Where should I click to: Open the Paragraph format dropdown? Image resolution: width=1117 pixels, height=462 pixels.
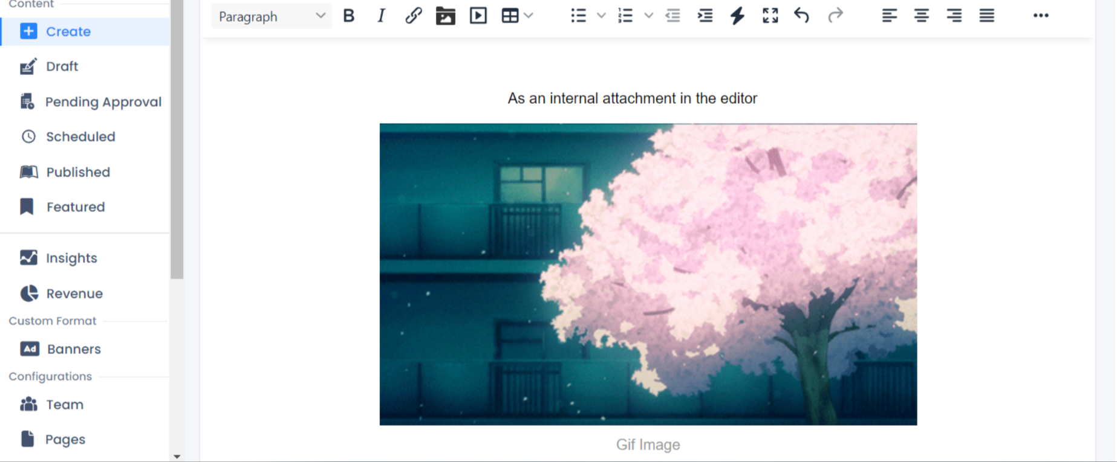[x=272, y=16]
